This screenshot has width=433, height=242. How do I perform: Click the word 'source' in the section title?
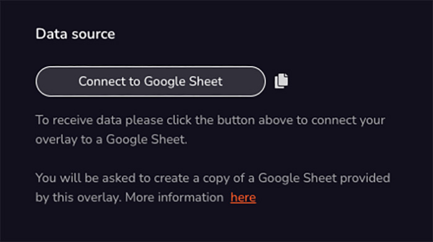tap(93, 35)
